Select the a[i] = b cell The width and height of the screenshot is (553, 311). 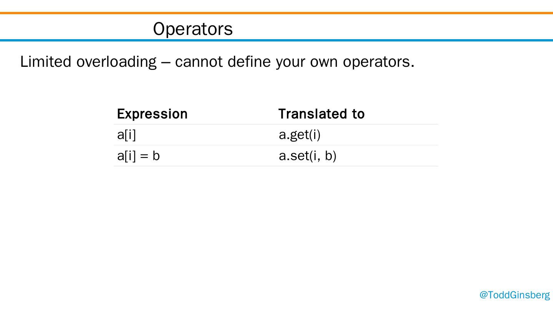click(138, 156)
